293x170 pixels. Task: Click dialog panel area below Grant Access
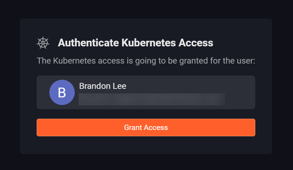pos(146,145)
